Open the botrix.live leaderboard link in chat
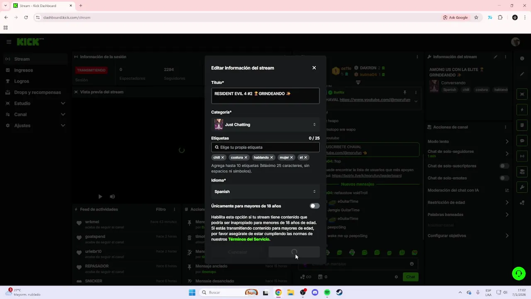This screenshot has width=531, height=299. [x=367, y=176]
